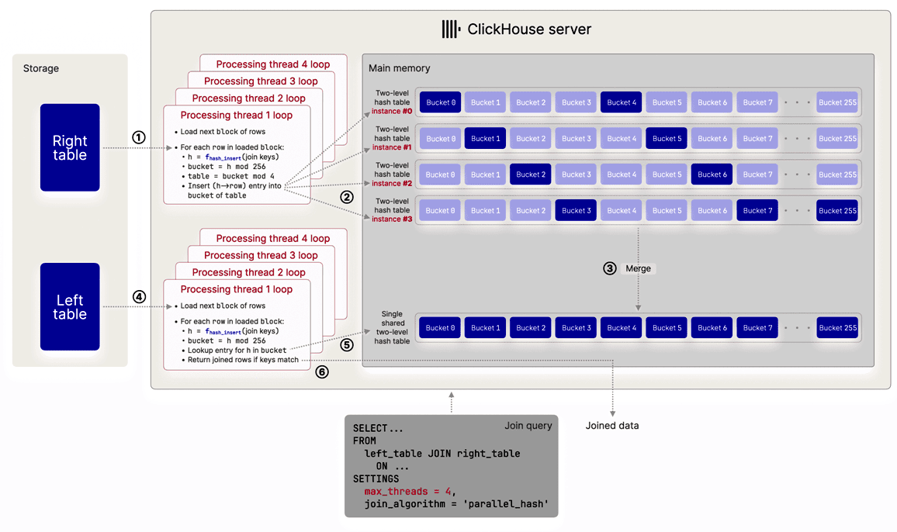Click the circled number 5 marker
The height and width of the screenshot is (532, 897).
[x=346, y=345]
